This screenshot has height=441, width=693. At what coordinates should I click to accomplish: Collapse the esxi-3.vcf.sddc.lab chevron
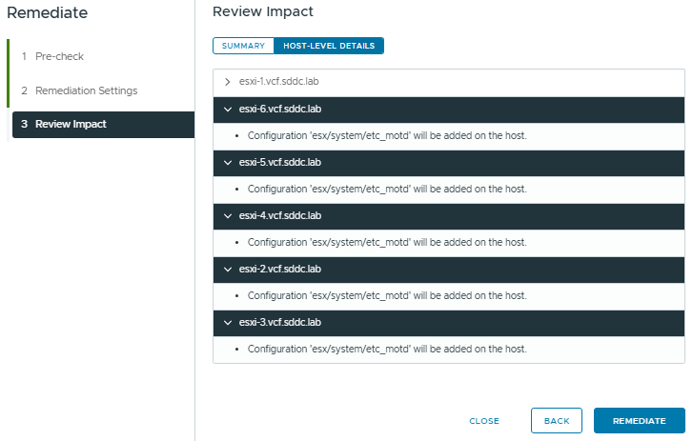click(x=227, y=322)
